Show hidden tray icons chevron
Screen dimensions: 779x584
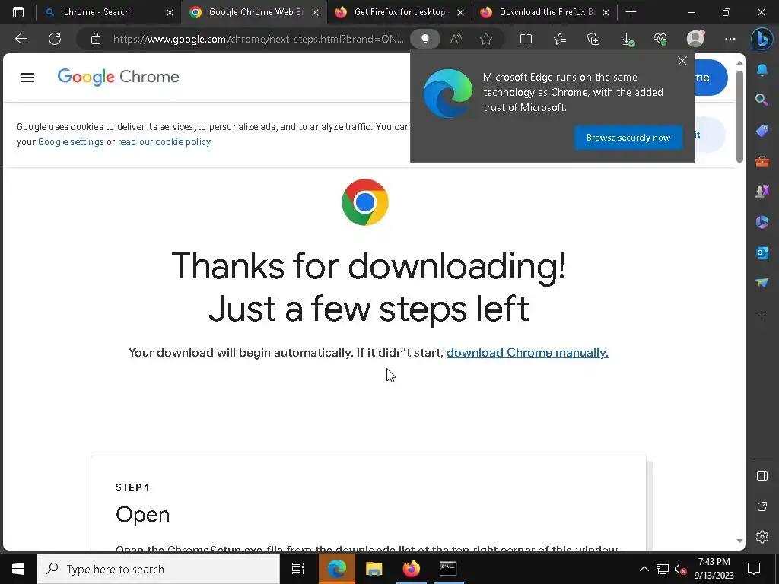pyautogui.click(x=644, y=569)
